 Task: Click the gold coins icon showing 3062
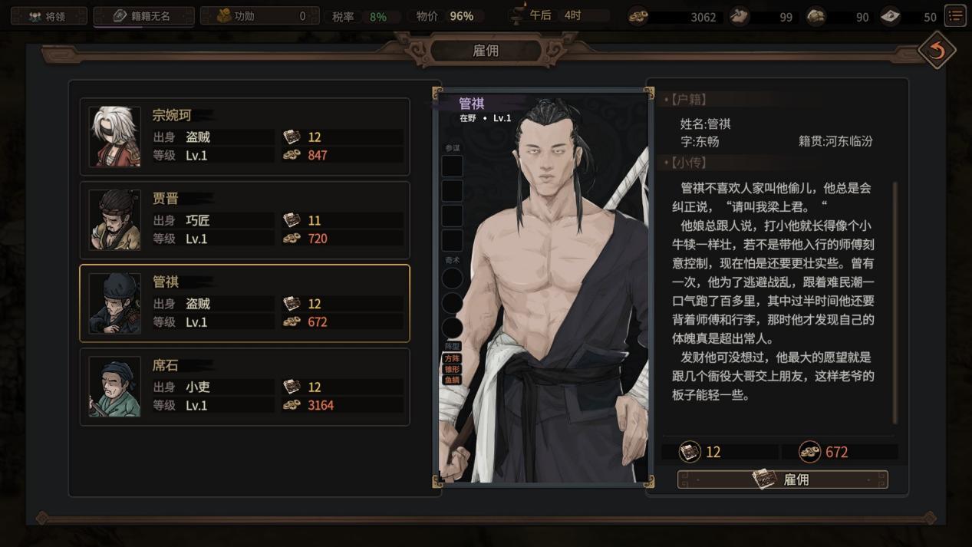[x=638, y=16]
